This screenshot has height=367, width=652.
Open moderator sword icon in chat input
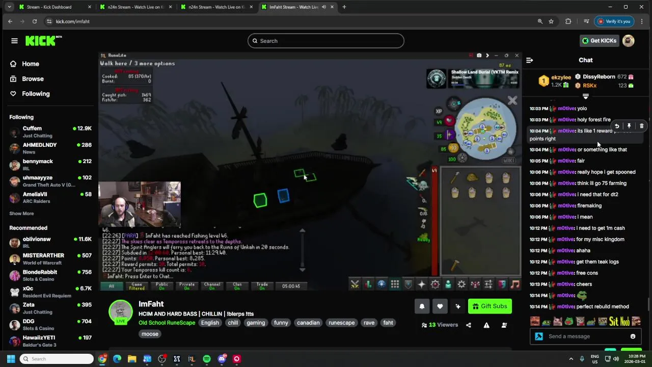tap(539, 336)
